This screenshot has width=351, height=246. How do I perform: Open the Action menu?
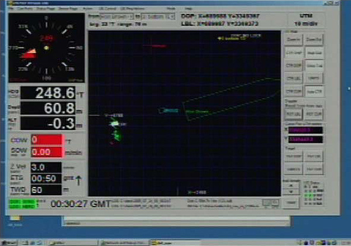pyautogui.click(x=88, y=9)
